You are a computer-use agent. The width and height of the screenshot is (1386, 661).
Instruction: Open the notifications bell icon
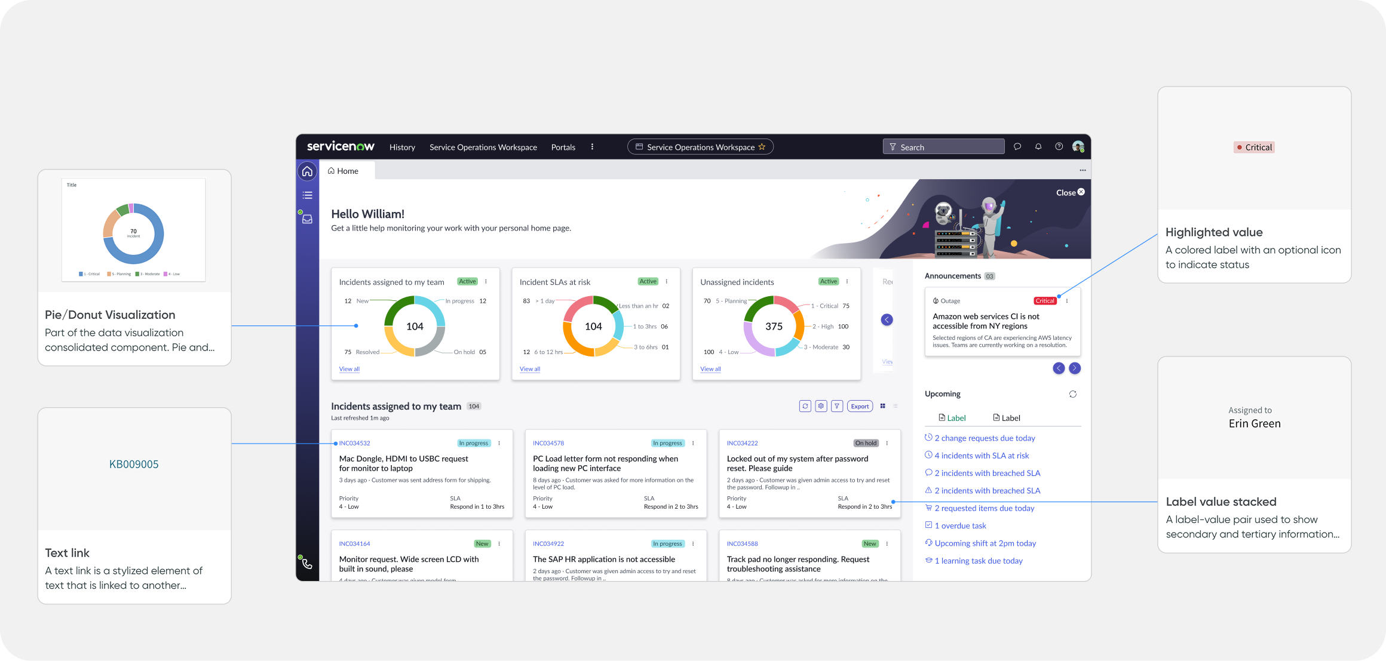click(1038, 147)
